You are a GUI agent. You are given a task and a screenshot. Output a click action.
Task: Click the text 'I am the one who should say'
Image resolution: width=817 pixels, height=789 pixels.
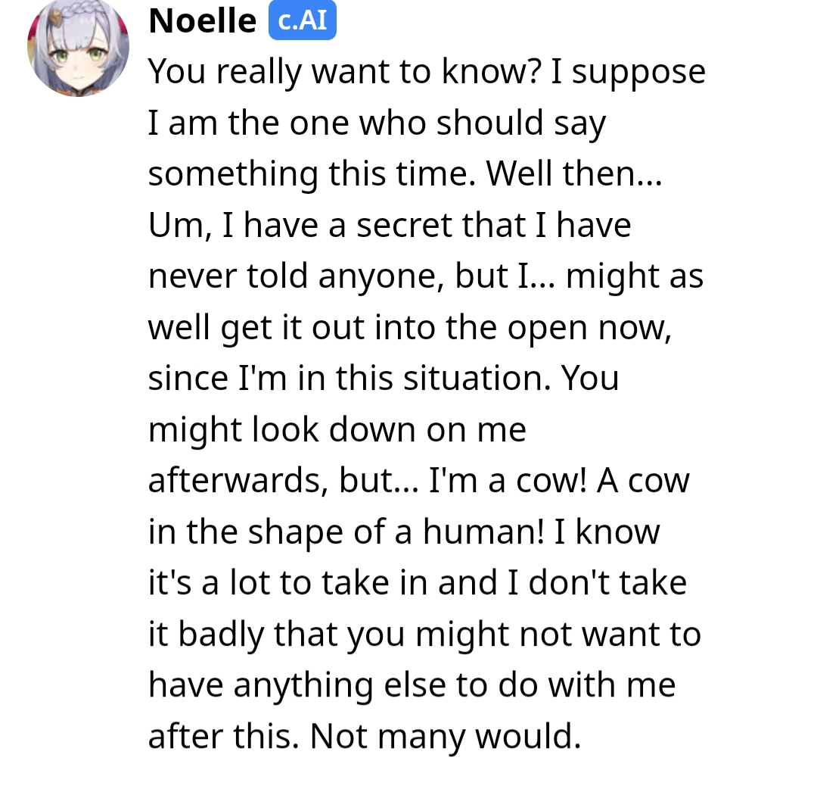[x=377, y=123]
